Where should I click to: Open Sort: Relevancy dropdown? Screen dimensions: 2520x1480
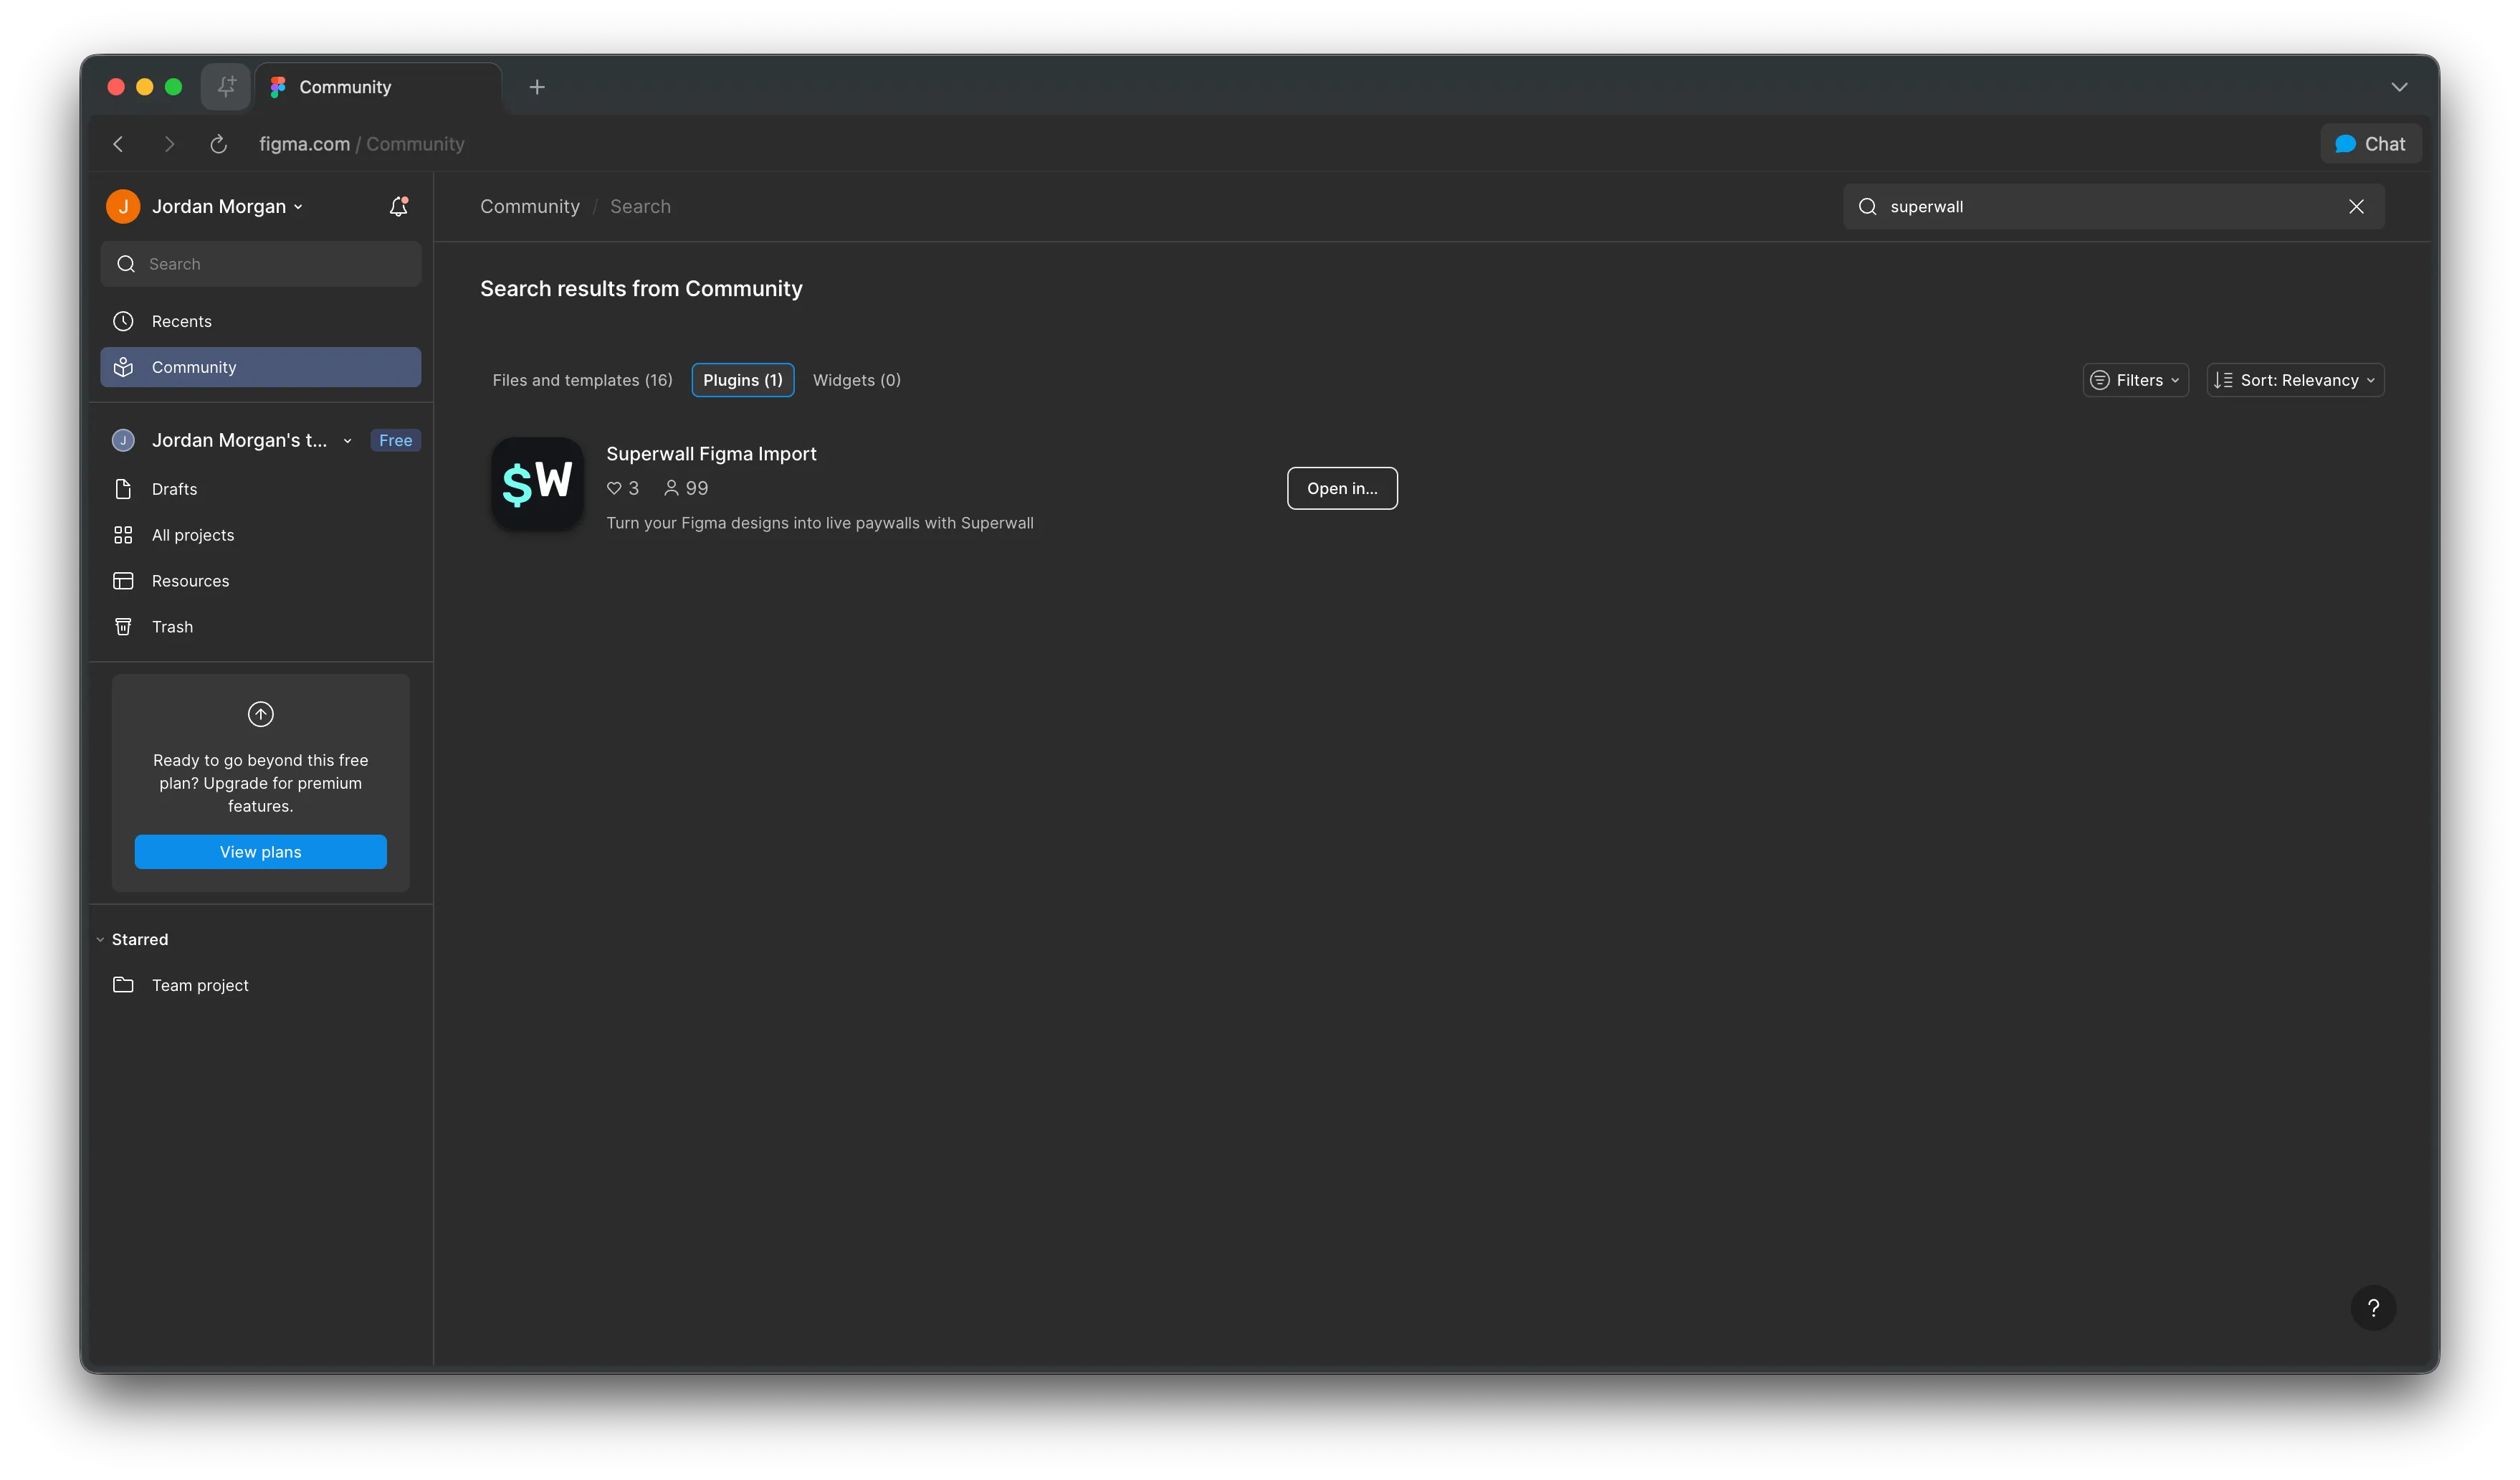point(2295,380)
